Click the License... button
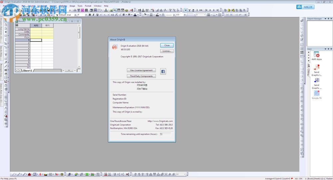 pyautogui.click(x=167, y=51)
